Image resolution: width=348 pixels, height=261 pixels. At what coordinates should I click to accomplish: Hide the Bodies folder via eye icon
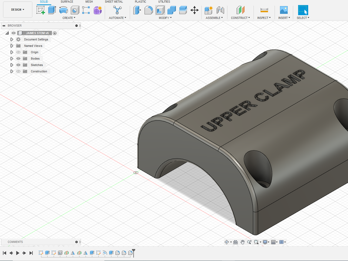pos(18,59)
